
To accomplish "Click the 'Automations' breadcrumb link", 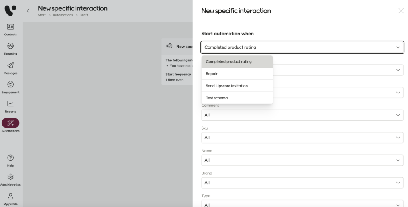I will point(63,15).
